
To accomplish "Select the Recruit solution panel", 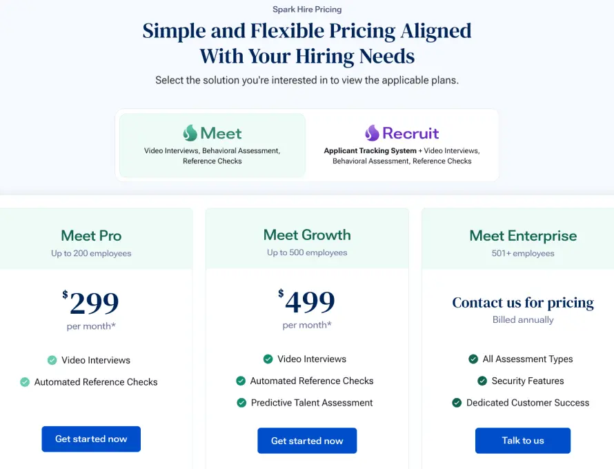I will pos(402,145).
